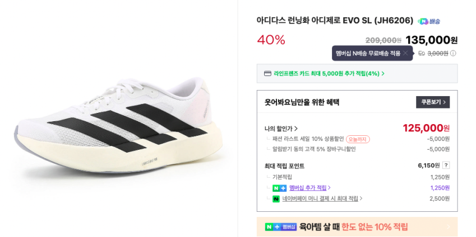Click the shipping fee info icon
The image size is (476, 237).
pyautogui.click(x=453, y=54)
